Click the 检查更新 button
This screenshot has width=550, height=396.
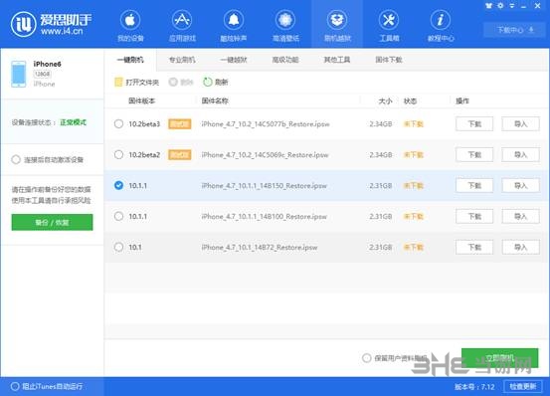522,386
